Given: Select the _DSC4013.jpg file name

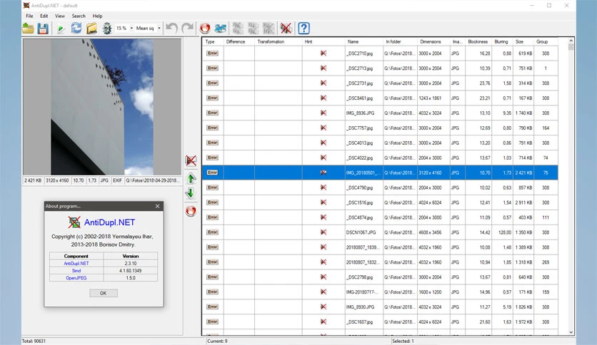Looking at the screenshot, I should pyautogui.click(x=359, y=143).
